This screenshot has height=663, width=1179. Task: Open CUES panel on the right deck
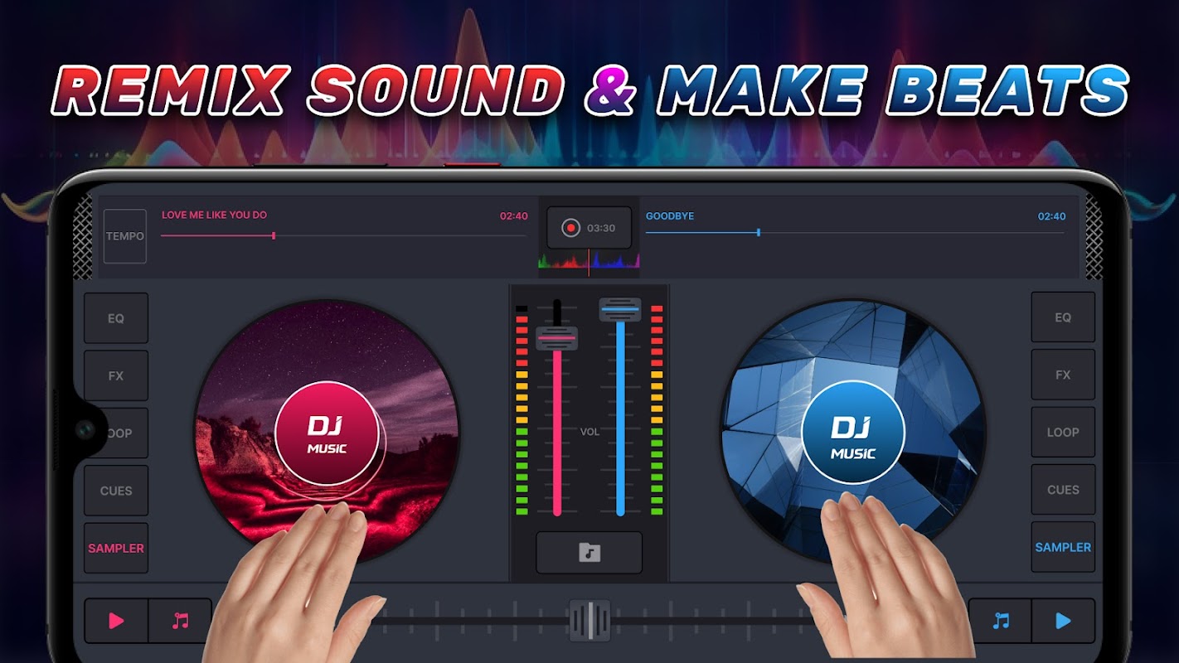coord(1063,490)
